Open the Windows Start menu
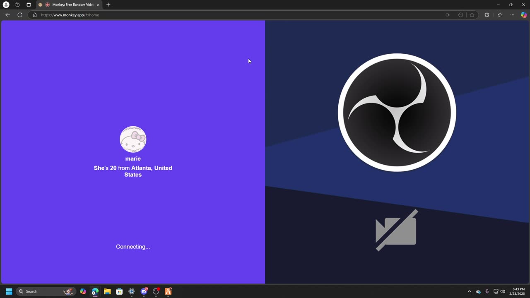530x298 pixels. (9, 291)
